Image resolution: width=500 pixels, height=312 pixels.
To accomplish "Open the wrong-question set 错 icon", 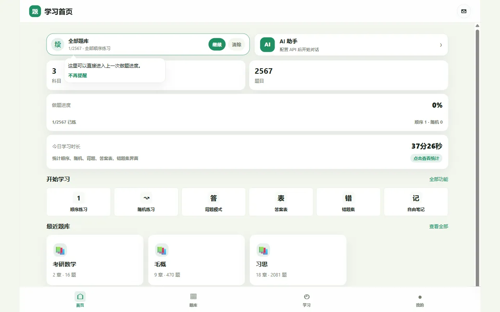I will (x=348, y=198).
